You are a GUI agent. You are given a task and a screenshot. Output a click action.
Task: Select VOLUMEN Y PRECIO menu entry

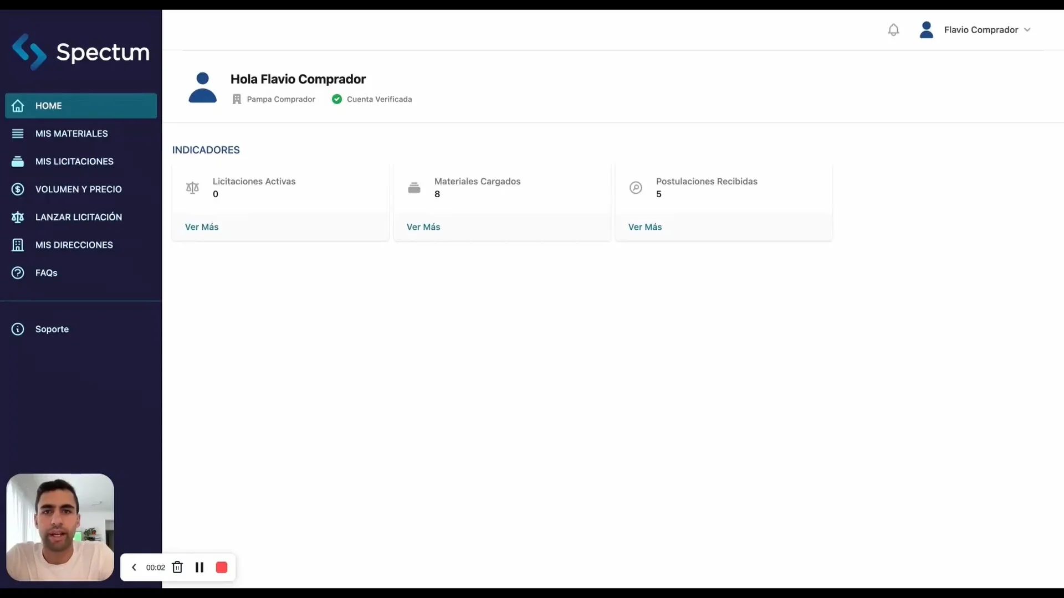click(81, 189)
